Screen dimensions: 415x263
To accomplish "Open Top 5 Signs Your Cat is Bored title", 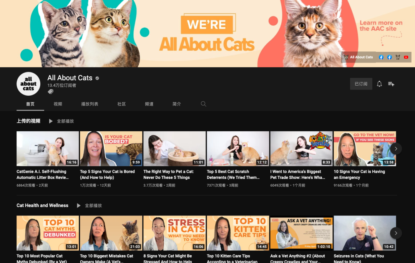I will click(x=107, y=174).
